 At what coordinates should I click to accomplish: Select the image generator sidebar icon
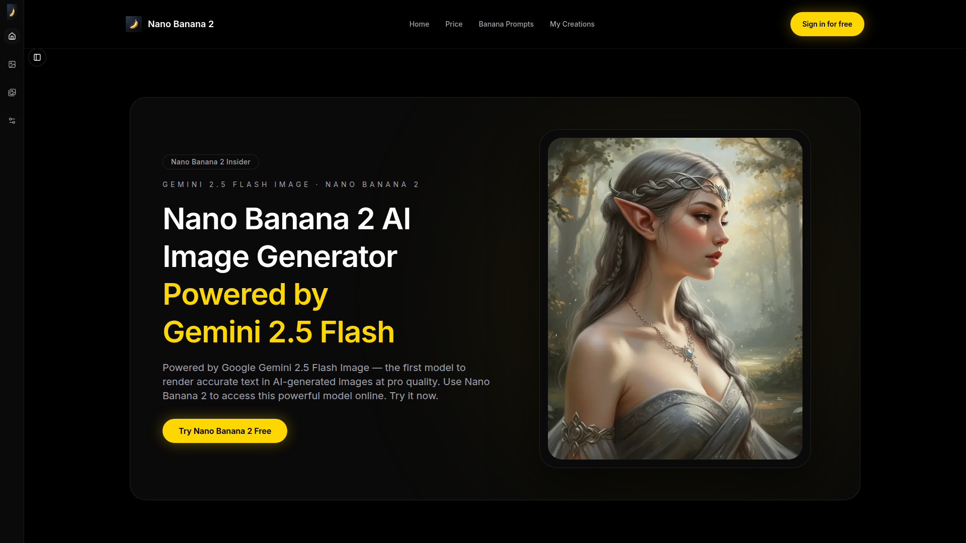(x=12, y=64)
